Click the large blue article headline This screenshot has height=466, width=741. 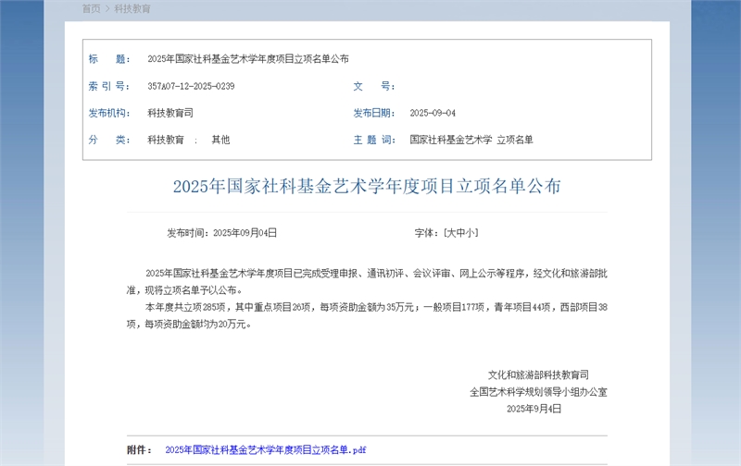click(367, 186)
